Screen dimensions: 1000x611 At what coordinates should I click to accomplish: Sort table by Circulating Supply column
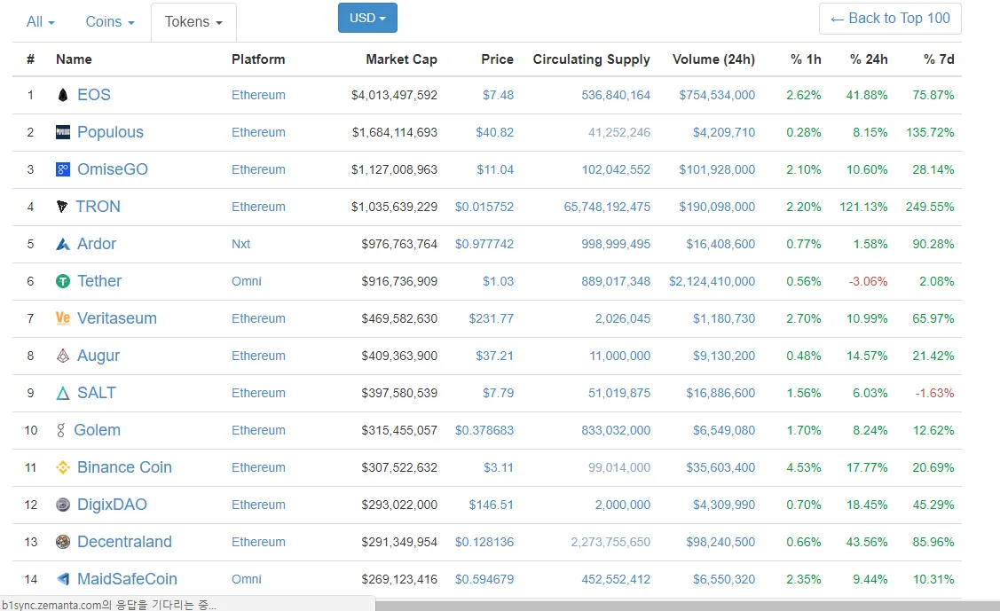pyautogui.click(x=591, y=59)
